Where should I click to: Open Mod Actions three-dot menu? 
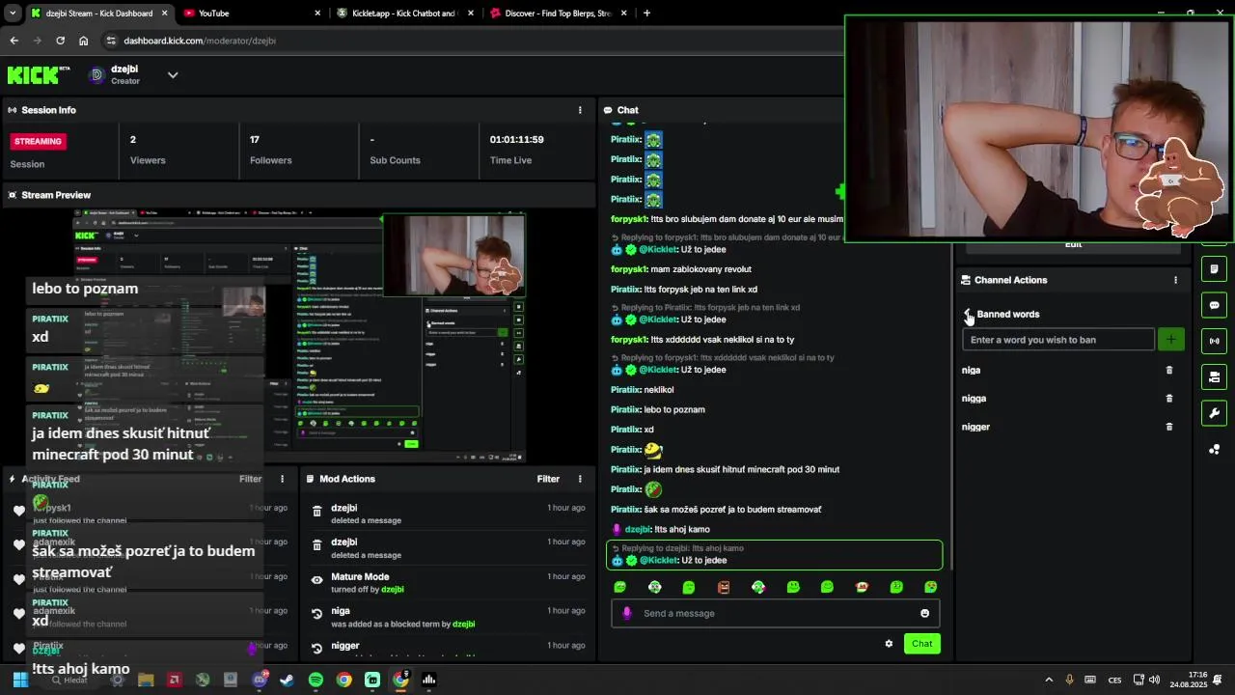(580, 479)
